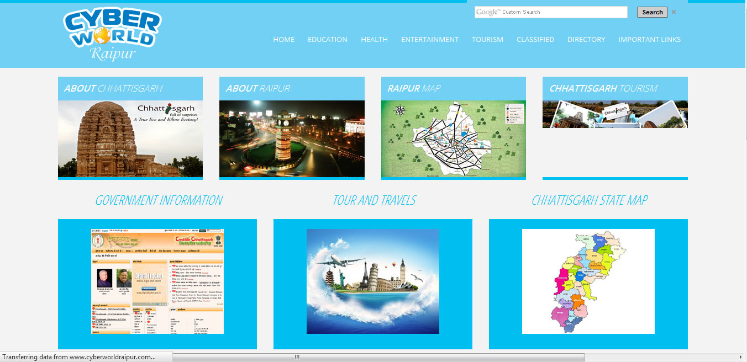The image size is (747, 362).
Task: Open the EDUCATION section
Action: (328, 39)
